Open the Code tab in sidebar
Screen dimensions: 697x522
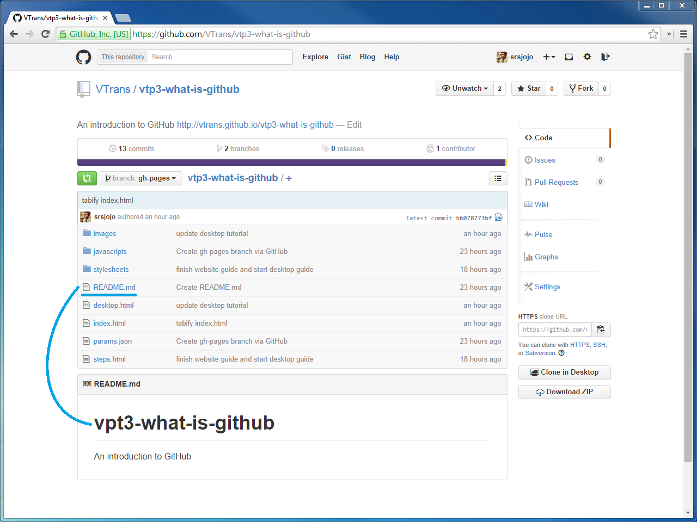[x=565, y=138]
